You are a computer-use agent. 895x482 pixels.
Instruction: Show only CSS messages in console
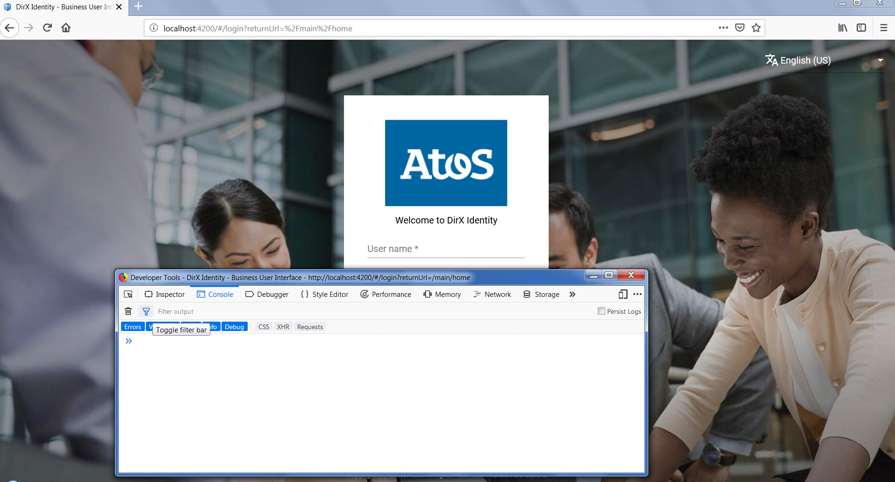[263, 326]
